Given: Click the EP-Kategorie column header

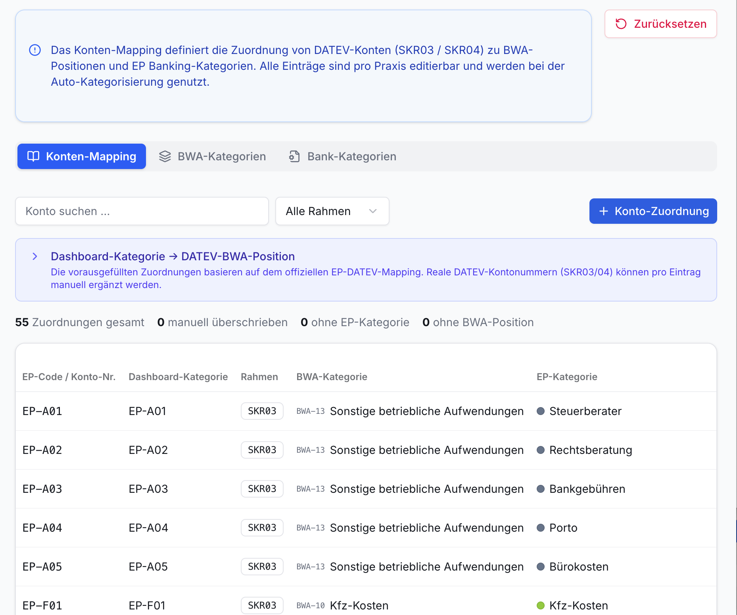Looking at the screenshot, I should [x=567, y=377].
